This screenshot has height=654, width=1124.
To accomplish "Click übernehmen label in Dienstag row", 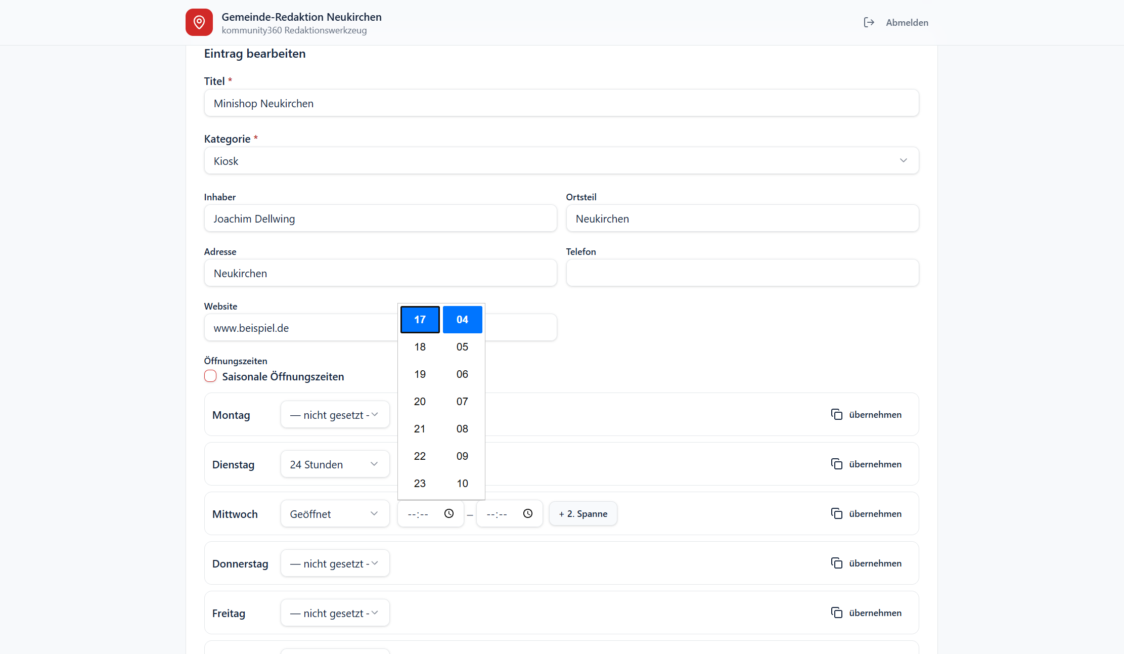I will click(x=875, y=464).
